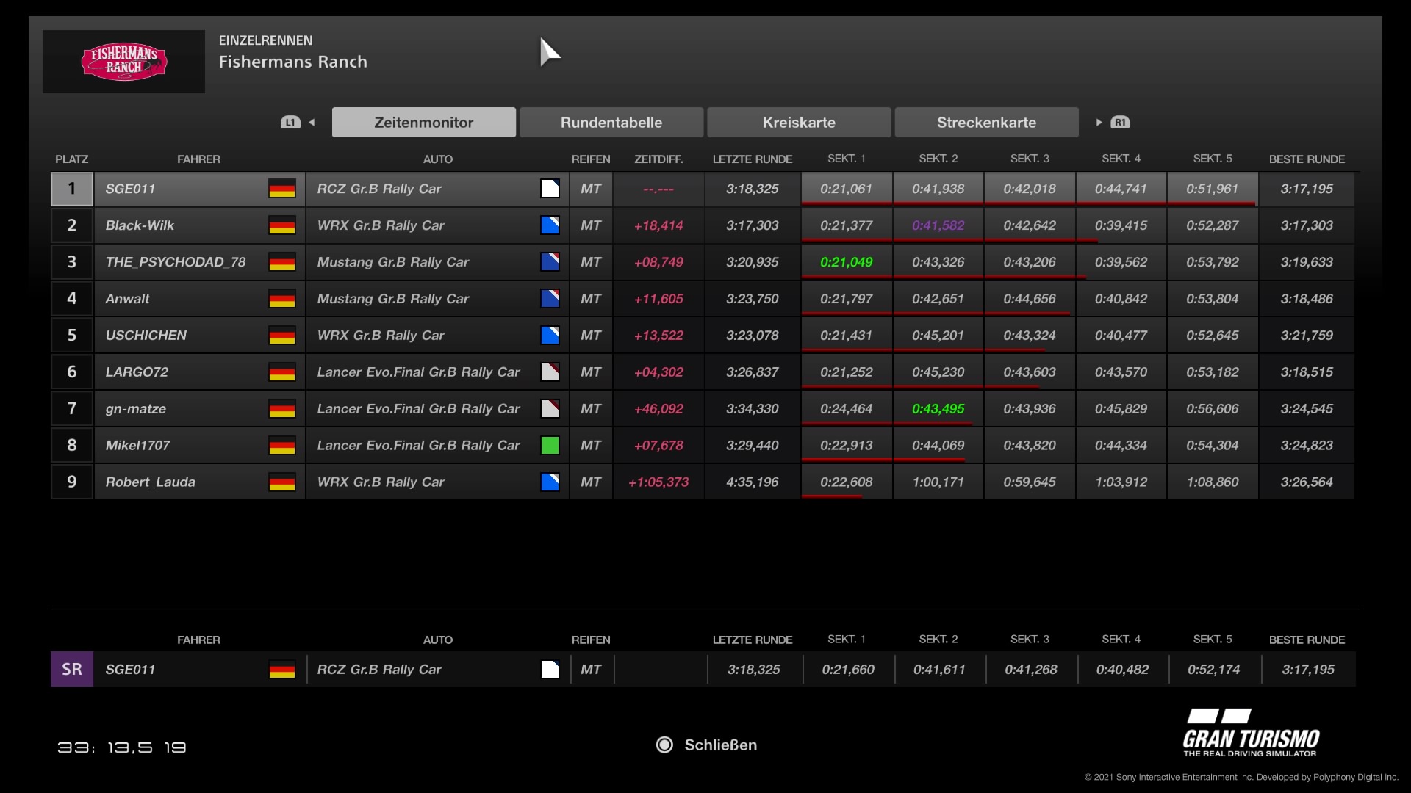Click the right arrow after Streckenkarte
Screen dimensions: 1411x793
(1099, 123)
